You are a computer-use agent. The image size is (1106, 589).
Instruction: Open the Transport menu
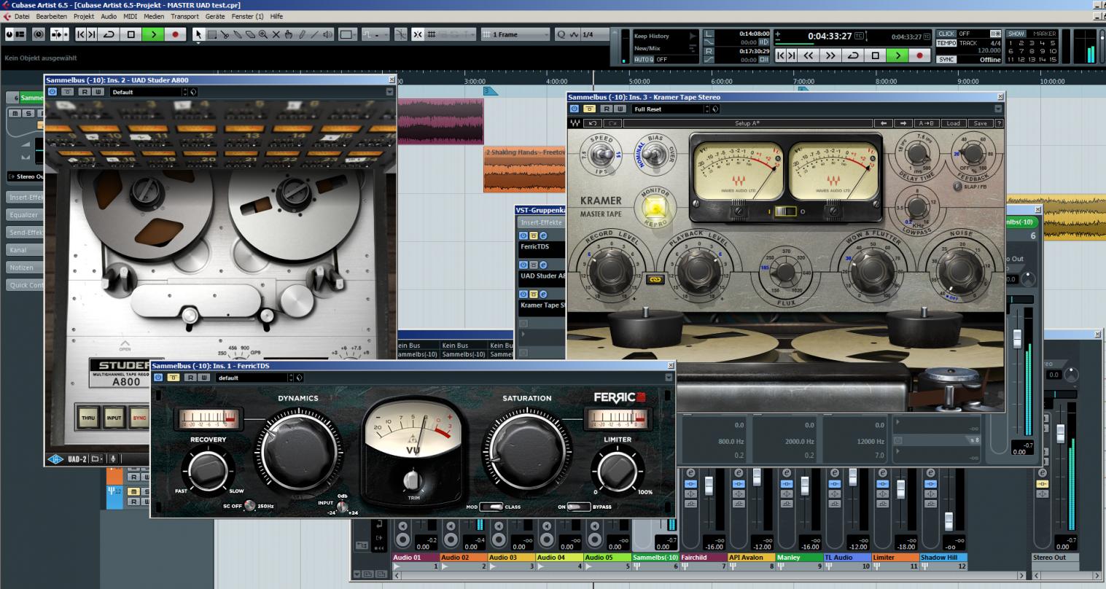(x=184, y=16)
